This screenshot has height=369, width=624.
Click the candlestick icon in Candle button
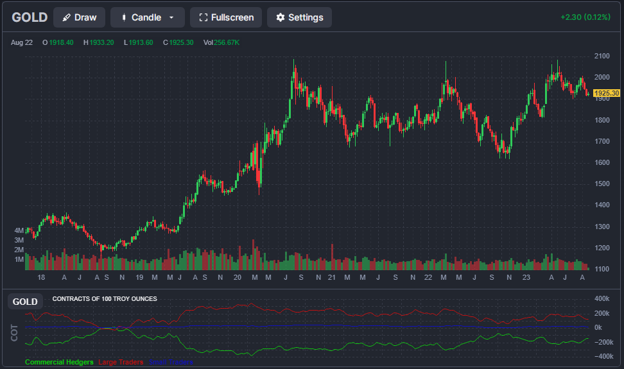(x=124, y=17)
